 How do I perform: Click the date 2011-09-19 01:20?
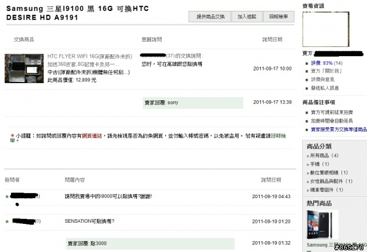click(271, 222)
